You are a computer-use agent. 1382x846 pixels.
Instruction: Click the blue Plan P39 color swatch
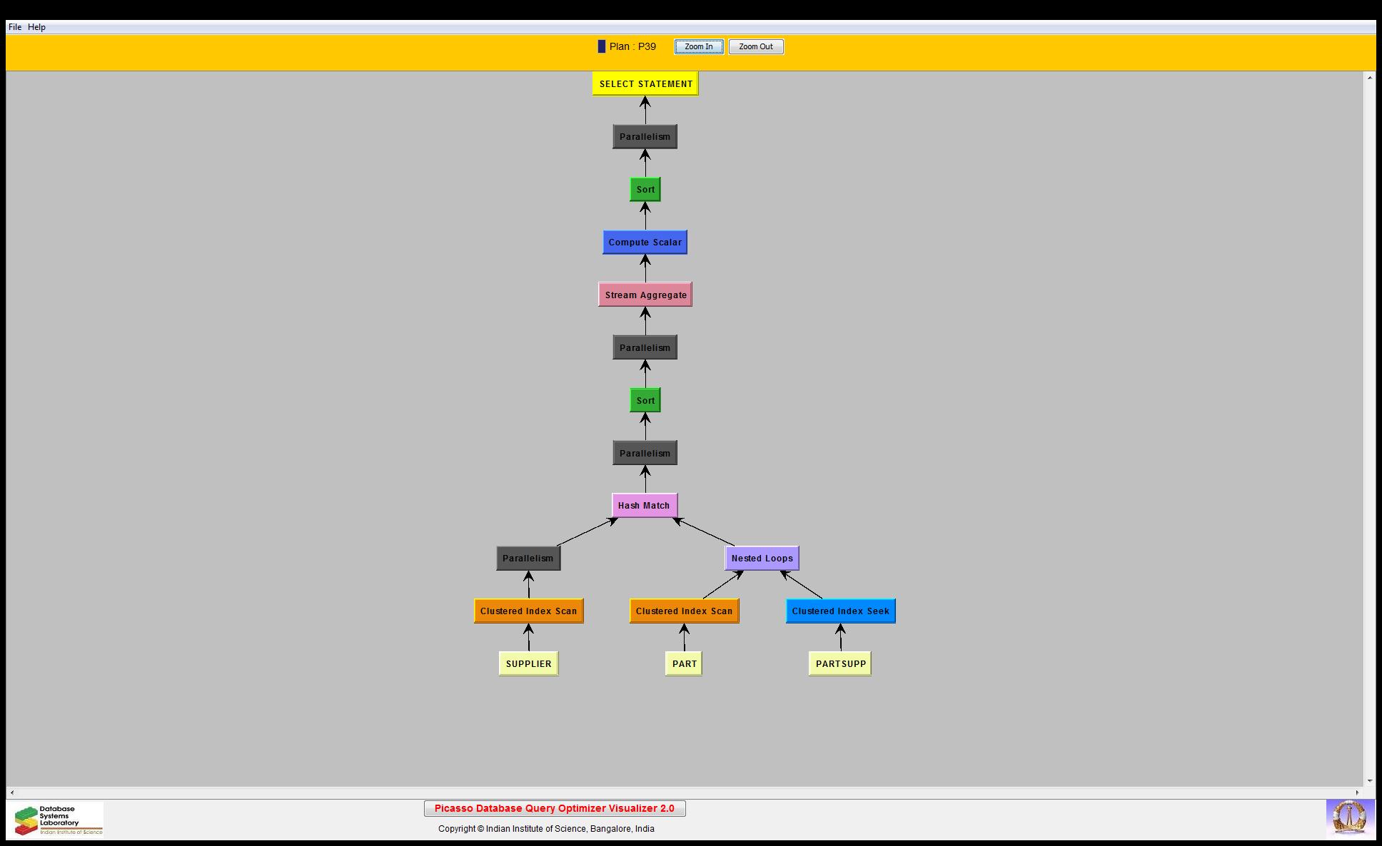tap(601, 46)
